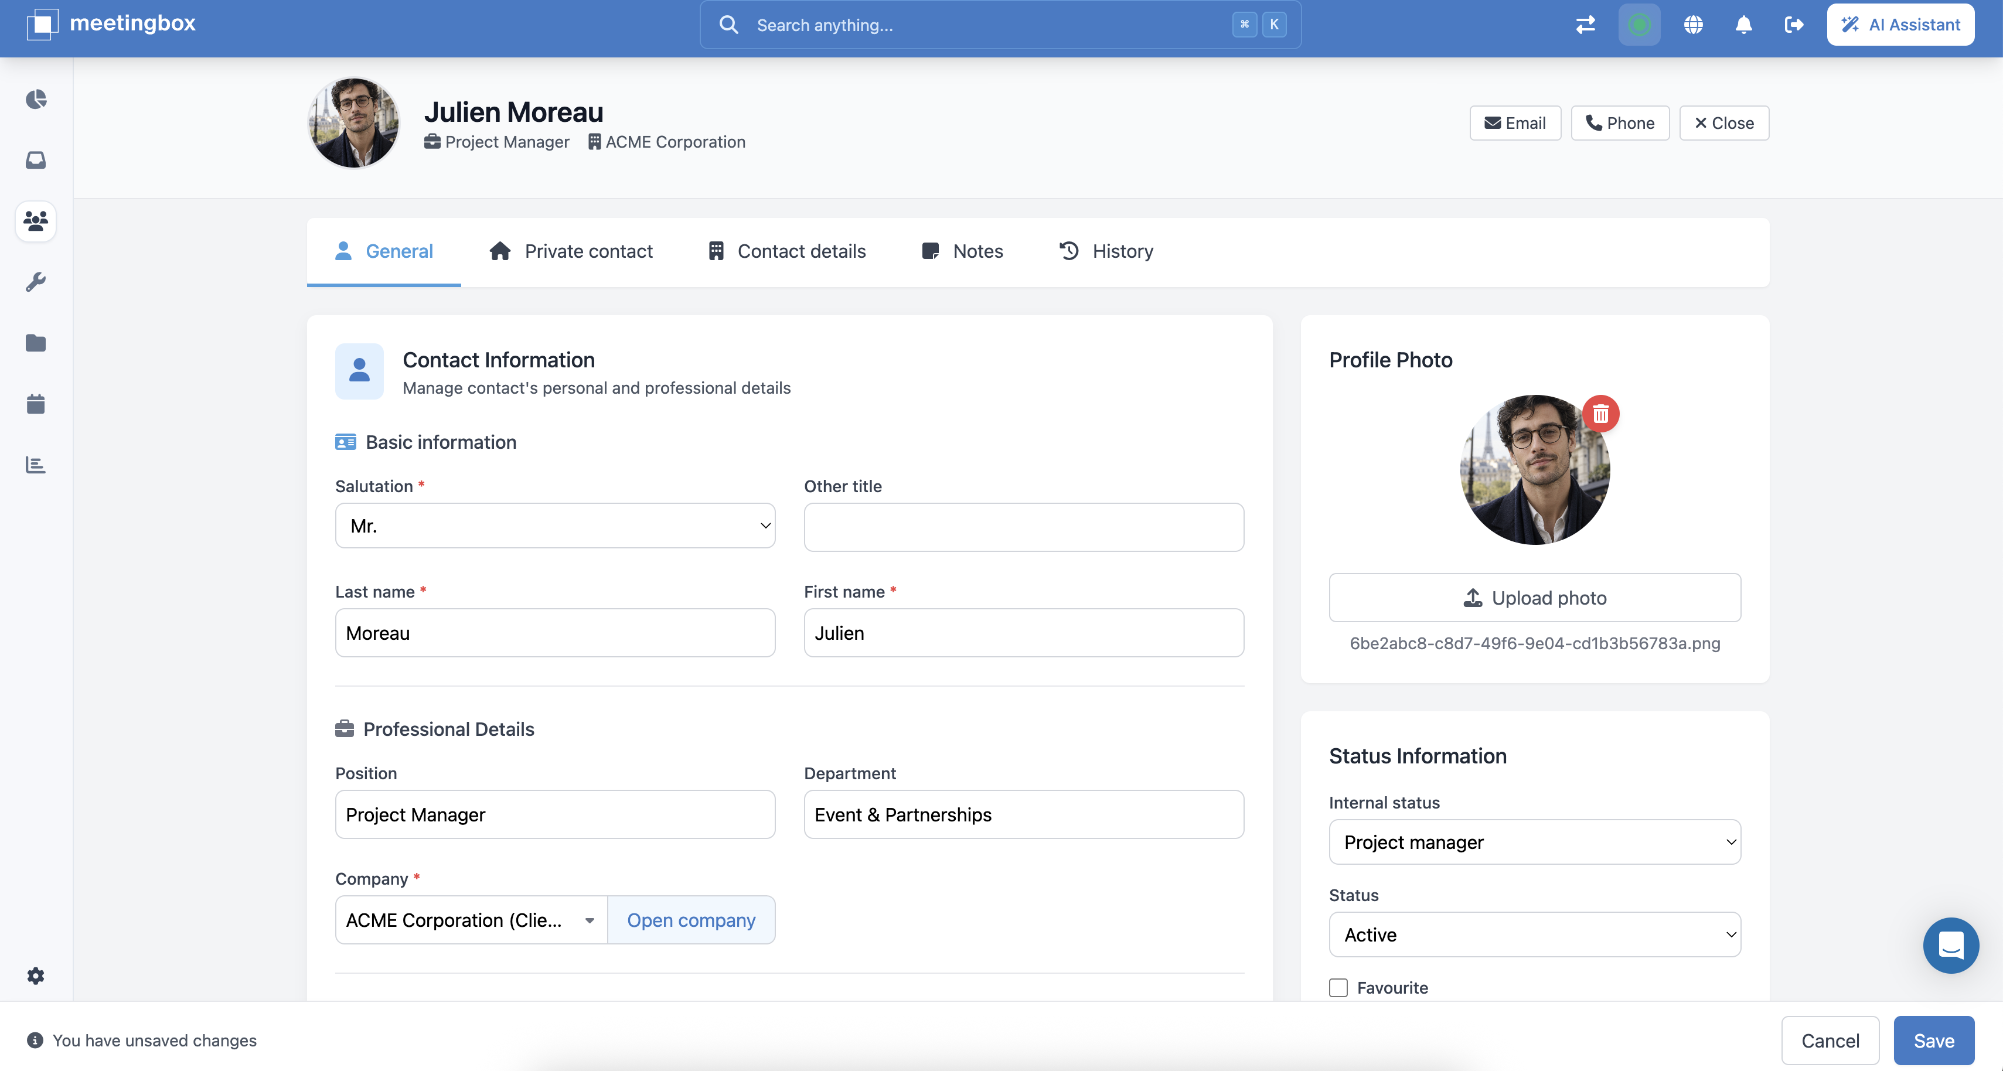The height and width of the screenshot is (1071, 2003).
Task: Open the Notes tab
Action: [x=963, y=251]
